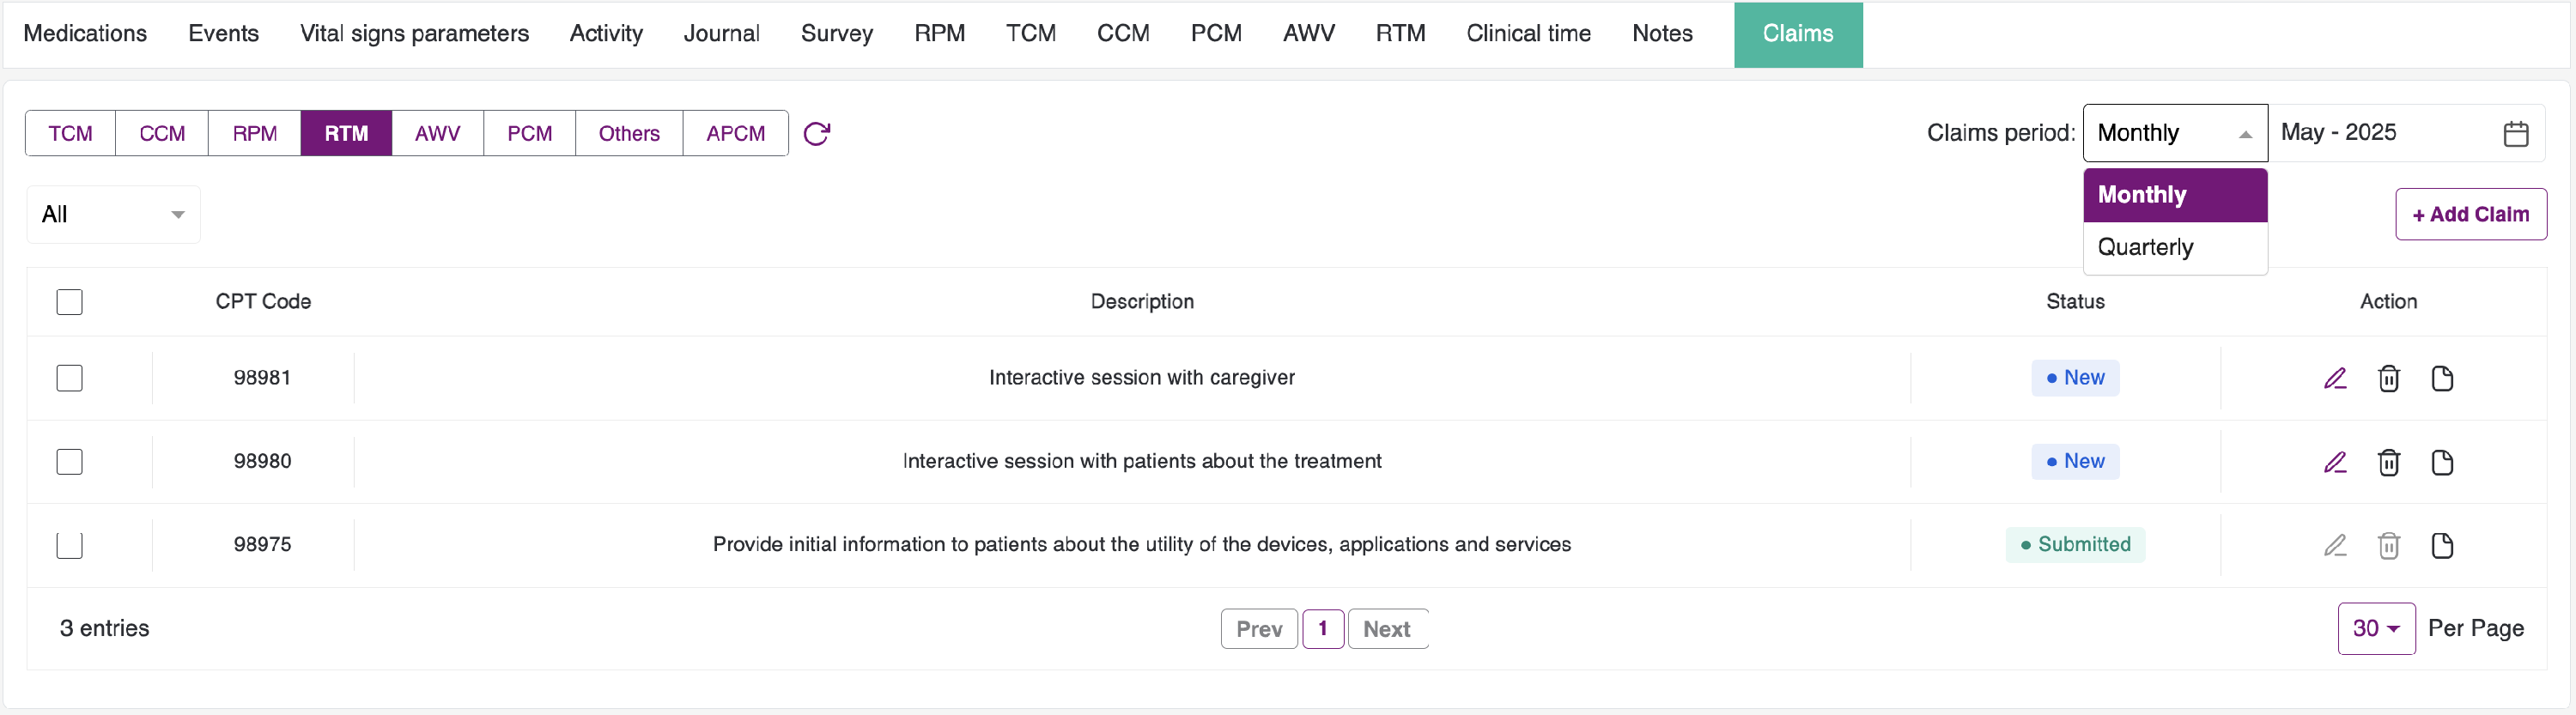2576x715 pixels.
Task: Select the APCM claims sub-tab
Action: [x=735, y=134]
